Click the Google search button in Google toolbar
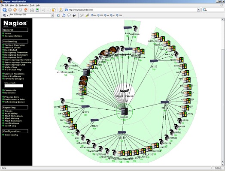The width and height of the screenshot is (225, 171). [x=58, y=15]
